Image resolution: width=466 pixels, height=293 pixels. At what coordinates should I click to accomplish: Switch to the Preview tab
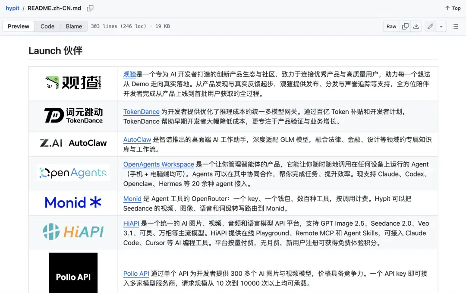[19, 26]
